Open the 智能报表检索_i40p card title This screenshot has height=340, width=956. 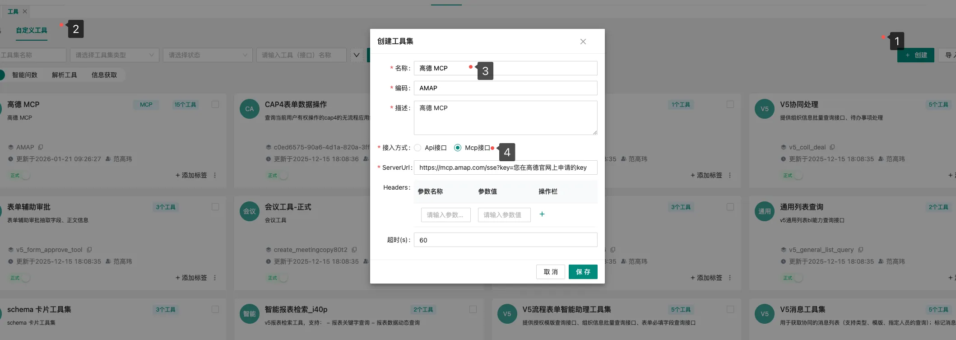coord(296,309)
